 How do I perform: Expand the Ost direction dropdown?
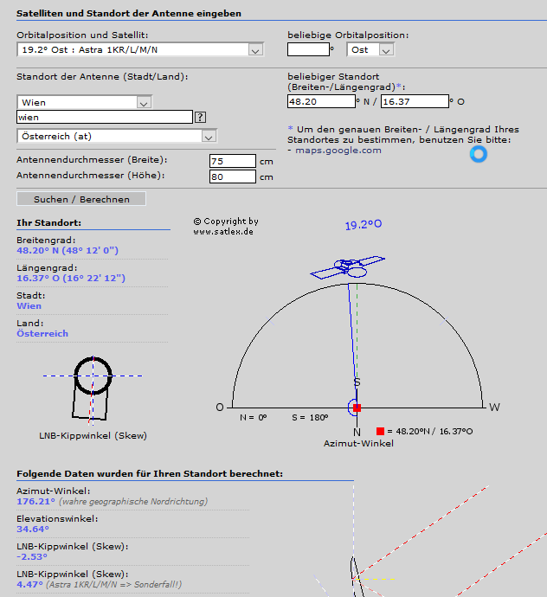[370, 49]
